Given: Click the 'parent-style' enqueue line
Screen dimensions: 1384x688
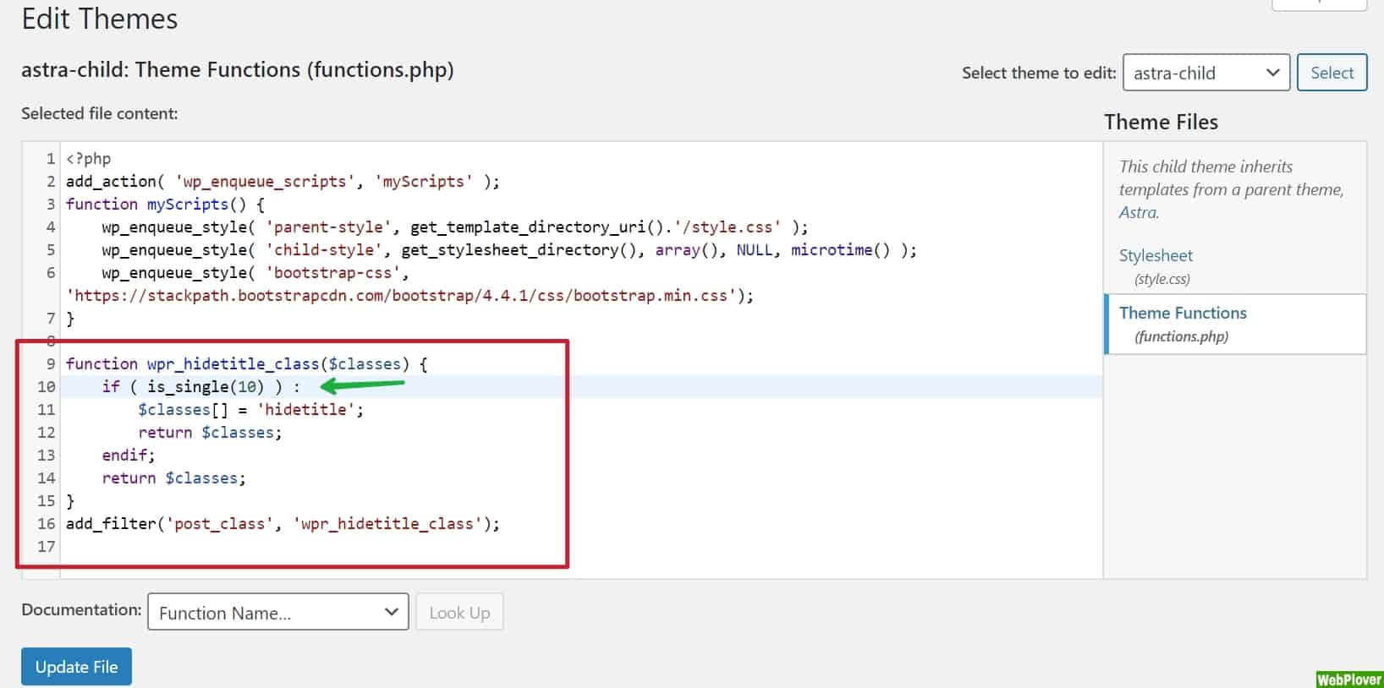Looking at the screenshot, I should coord(454,227).
